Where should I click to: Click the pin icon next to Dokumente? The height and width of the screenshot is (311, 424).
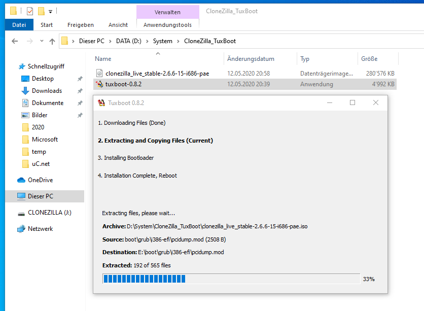80,103
